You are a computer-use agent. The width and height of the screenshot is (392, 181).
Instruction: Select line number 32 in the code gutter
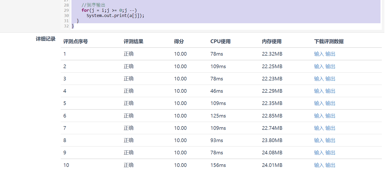(x=66, y=26)
